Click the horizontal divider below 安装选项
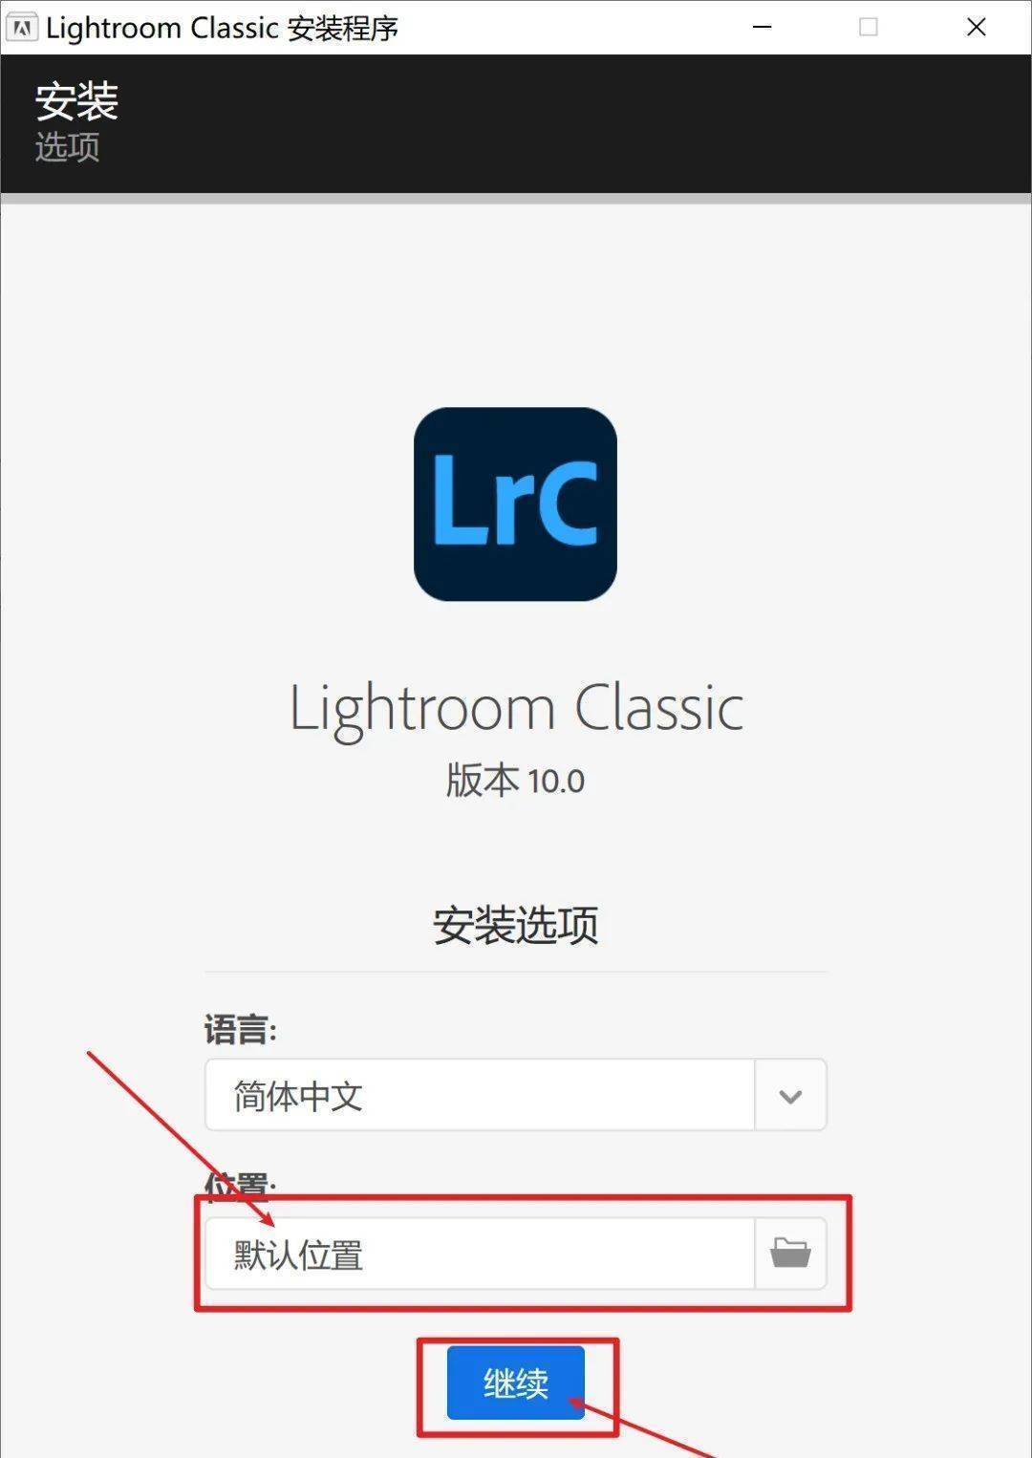This screenshot has width=1032, height=1458. click(516, 972)
